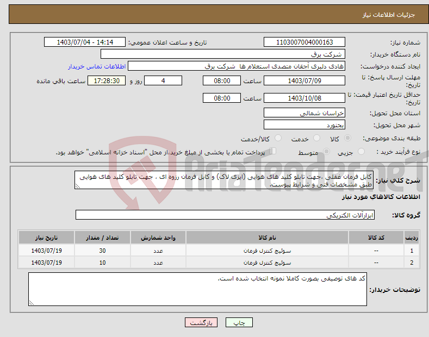Viewport: 429px width, 337px height.
Task: Click the نام کالا column header
Action: (x=268, y=238)
